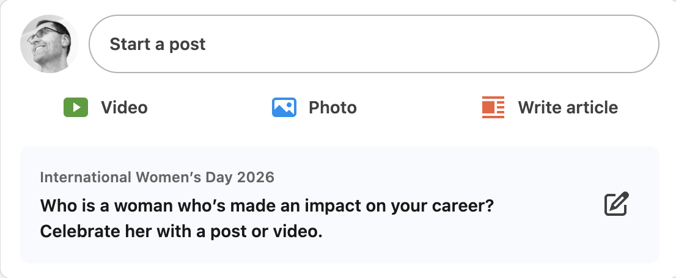Click the green Video play icon
This screenshot has width=676, height=278.
[x=76, y=108]
